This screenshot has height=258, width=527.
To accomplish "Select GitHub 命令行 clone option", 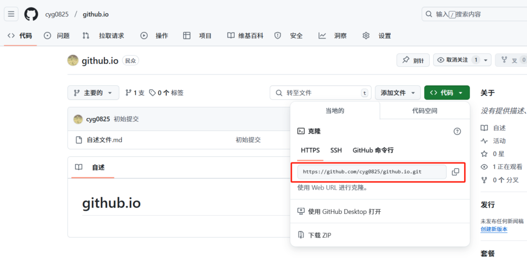I will tap(373, 151).
